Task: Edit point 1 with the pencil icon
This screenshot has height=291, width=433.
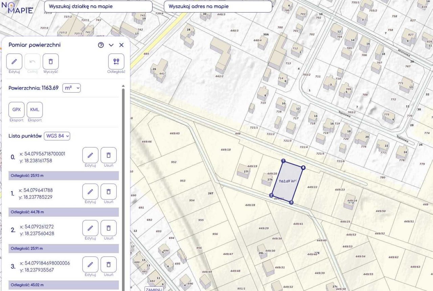Action: click(x=90, y=192)
